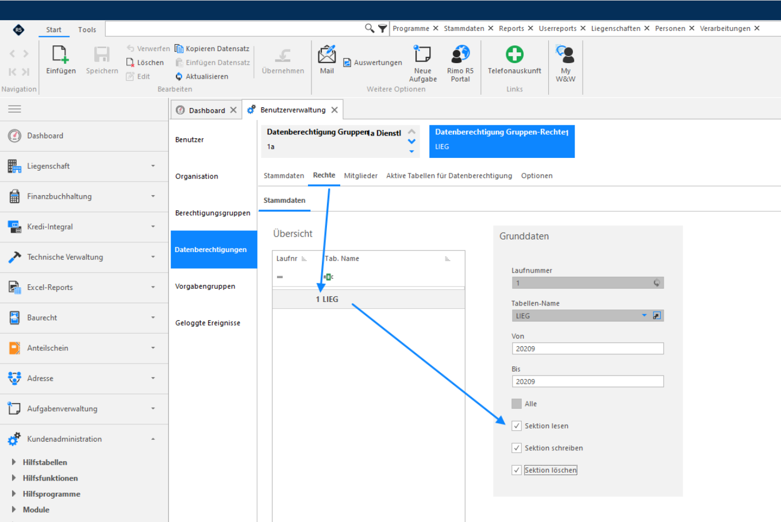
Task: Switch to the Tools ribbon tab
Action: coord(87,30)
